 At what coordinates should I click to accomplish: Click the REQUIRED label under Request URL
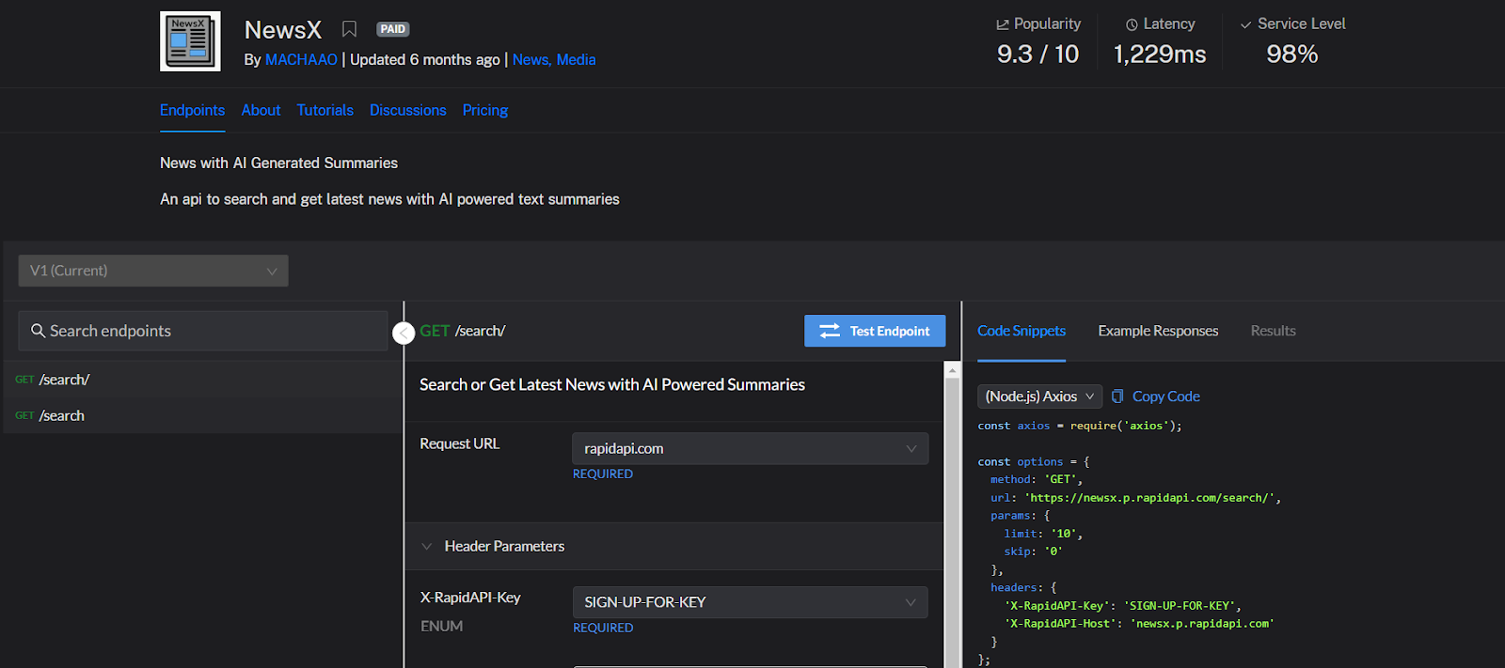click(603, 474)
